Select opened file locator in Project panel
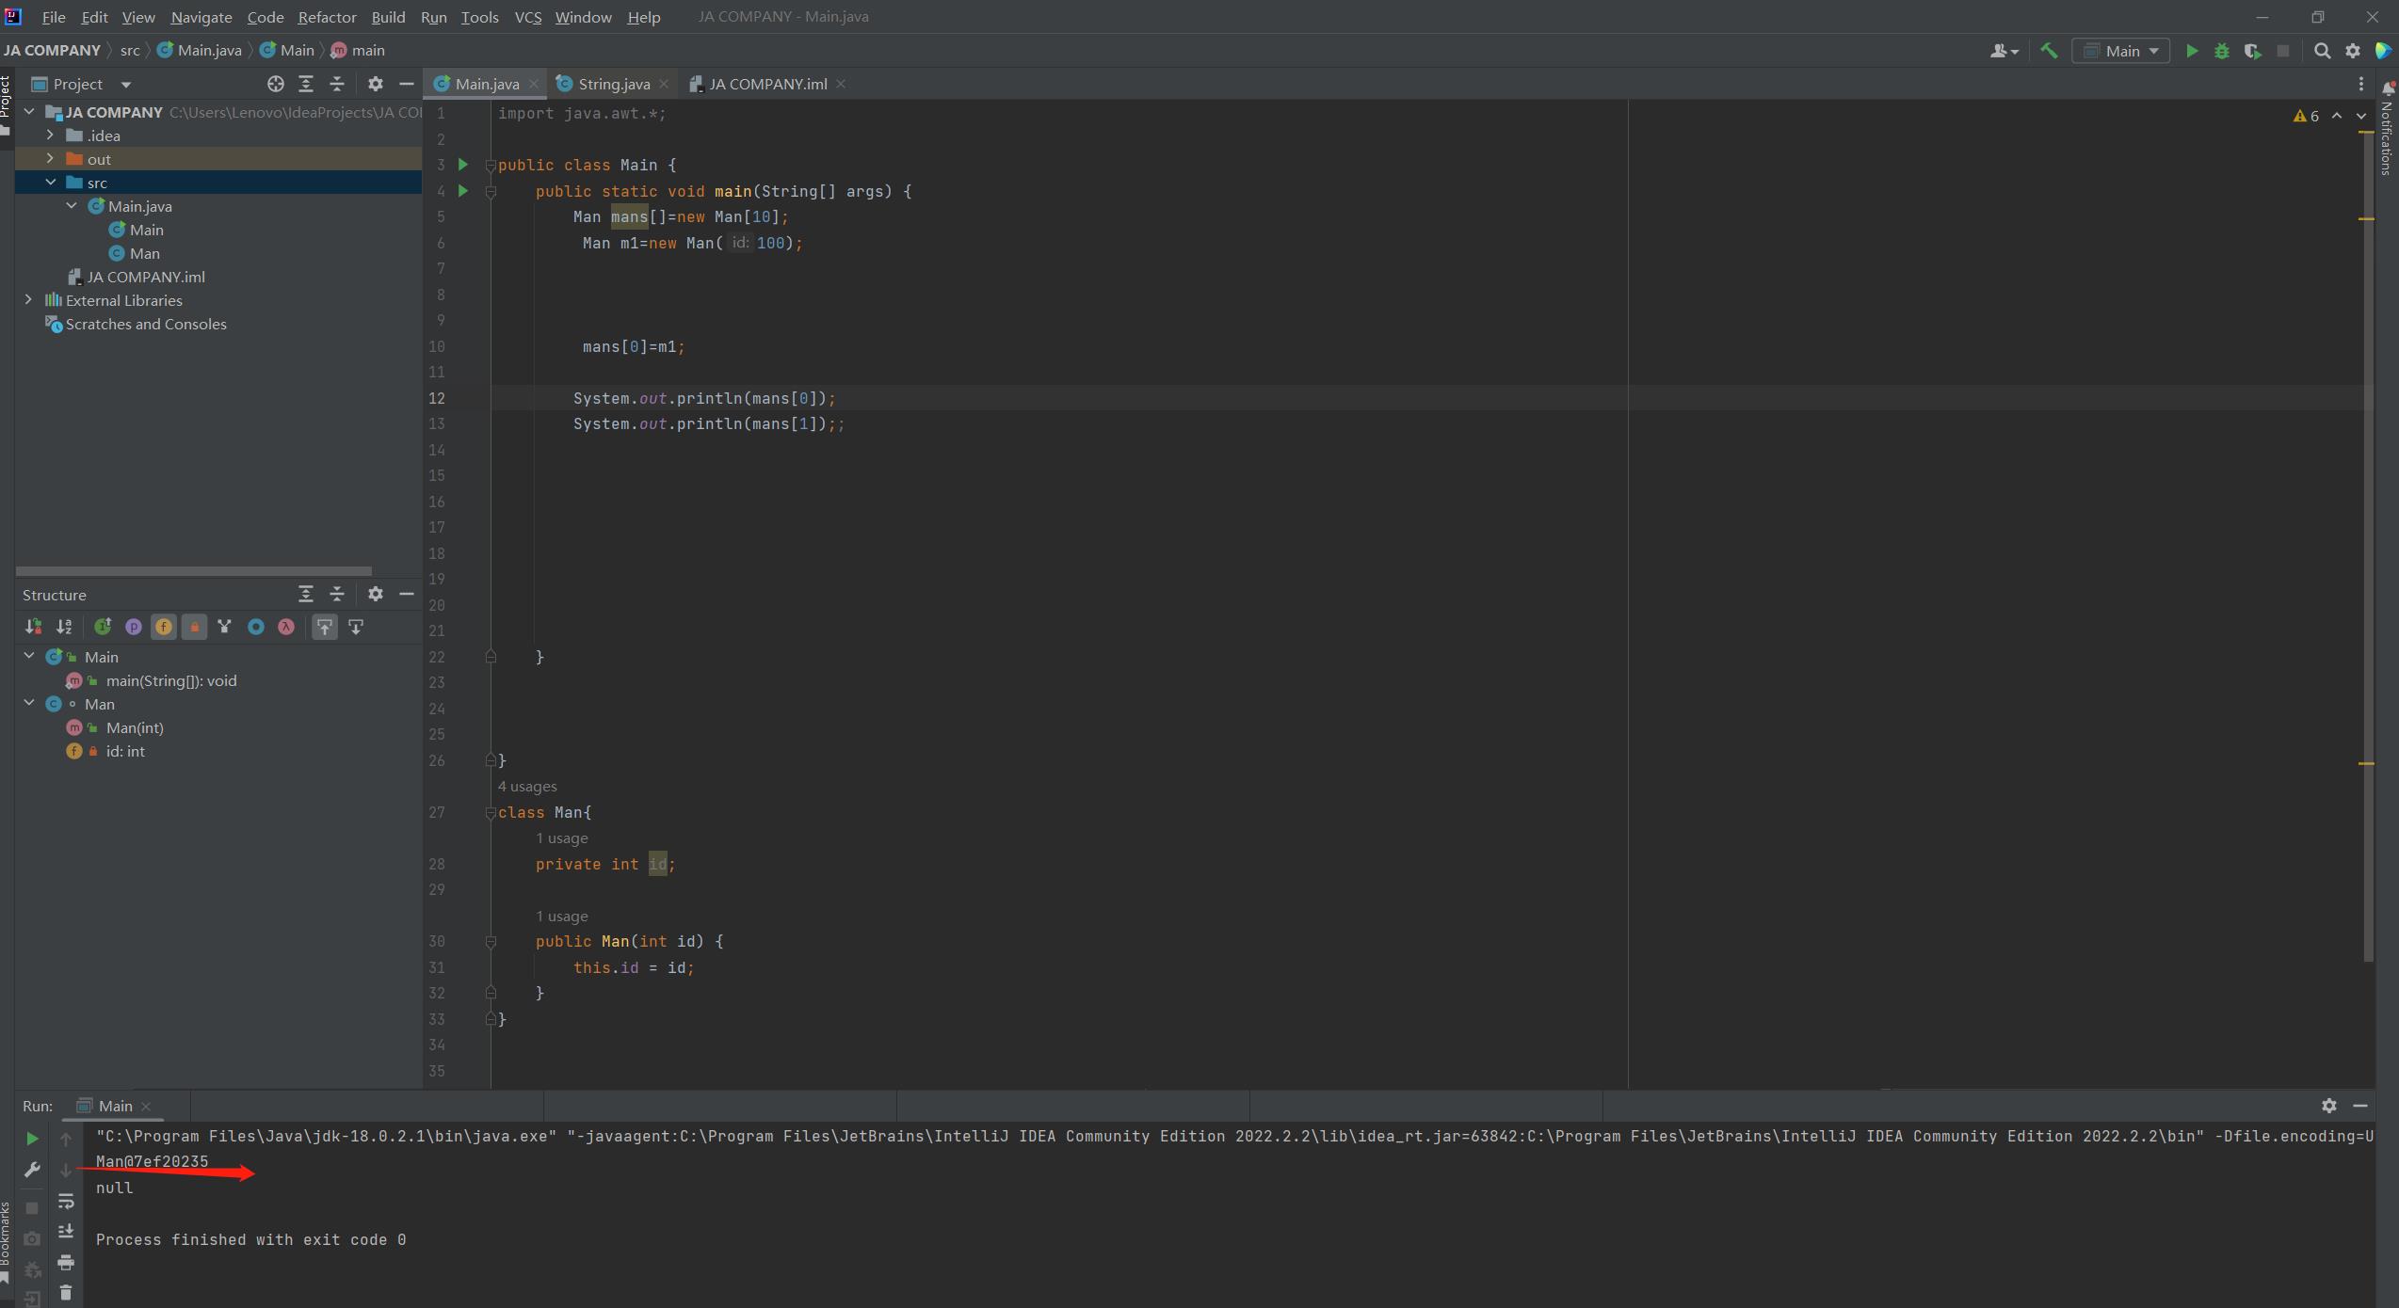Viewport: 2399px width, 1308px height. pos(275,84)
